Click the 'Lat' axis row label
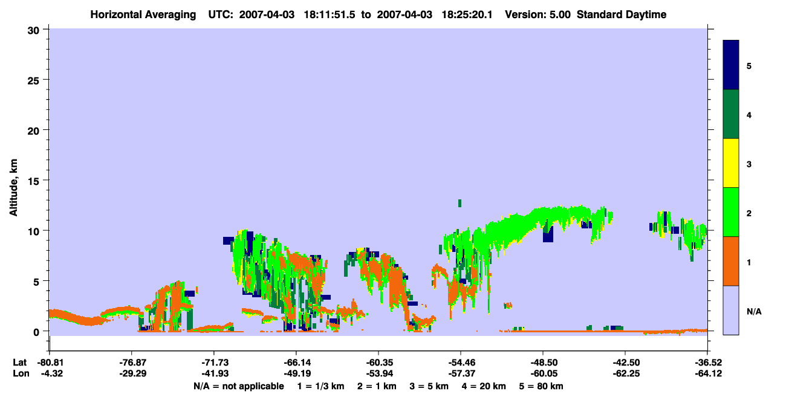This screenshot has width=786, height=403. [20, 362]
